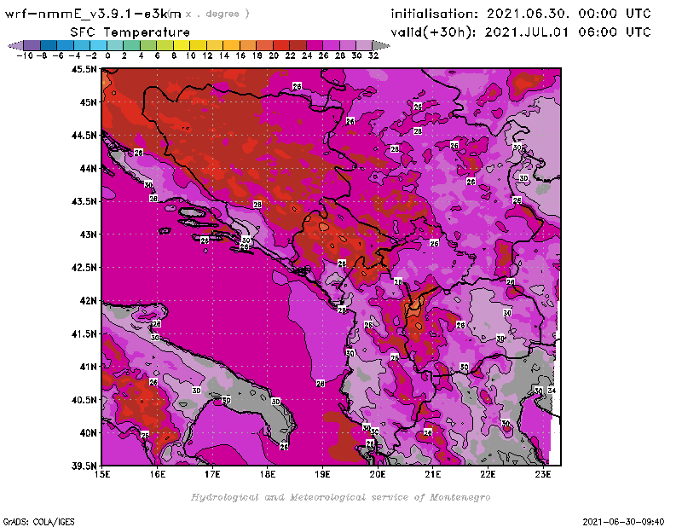This screenshot has height=527, width=682.
Task: Click the '32' tick label under the color scale
Action: coord(373,55)
